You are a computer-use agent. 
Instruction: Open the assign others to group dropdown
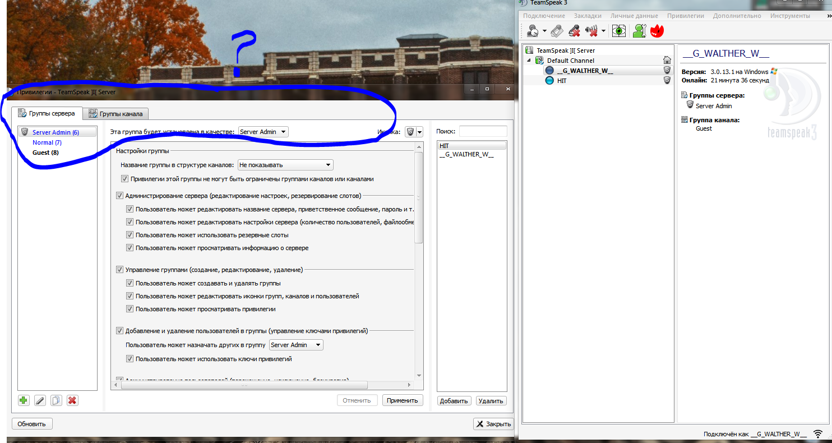(x=297, y=345)
